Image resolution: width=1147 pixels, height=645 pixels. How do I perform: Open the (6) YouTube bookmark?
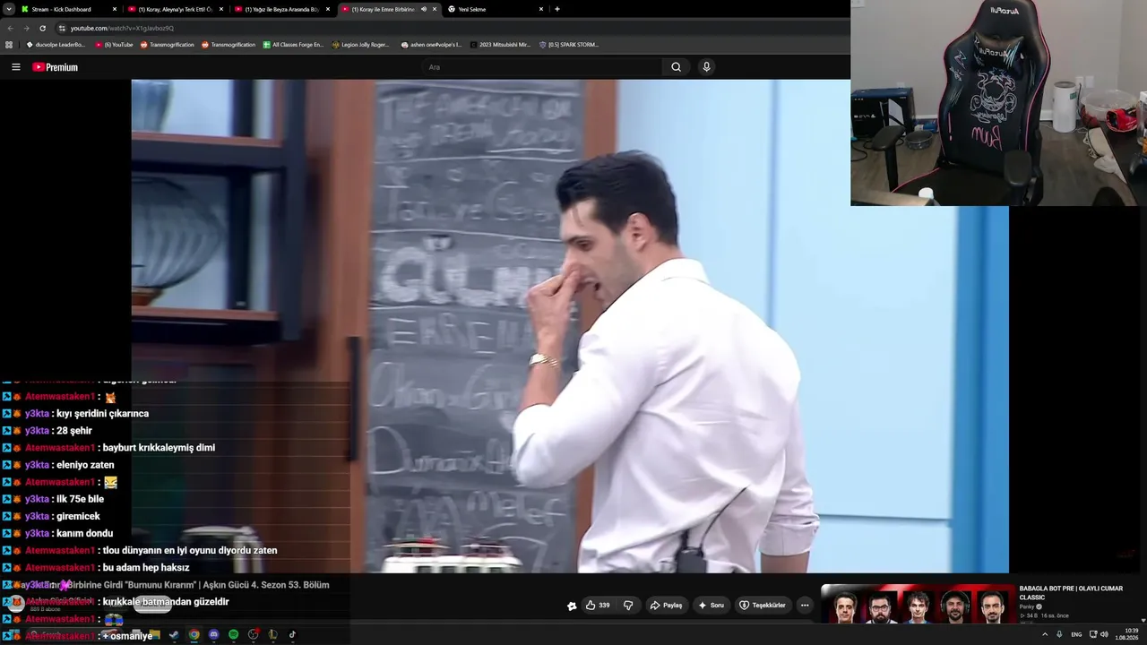(114, 45)
